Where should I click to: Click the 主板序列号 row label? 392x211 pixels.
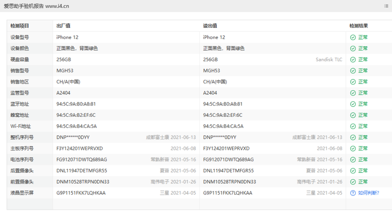point(22,148)
